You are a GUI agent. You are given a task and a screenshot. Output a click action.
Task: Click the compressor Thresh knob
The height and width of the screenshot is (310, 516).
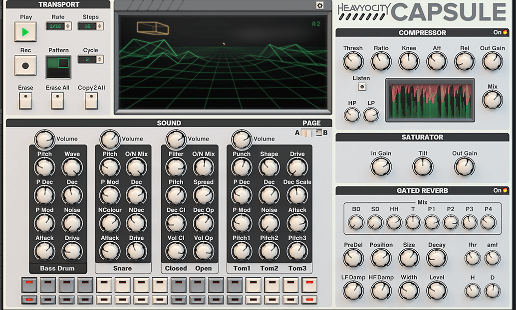click(353, 61)
